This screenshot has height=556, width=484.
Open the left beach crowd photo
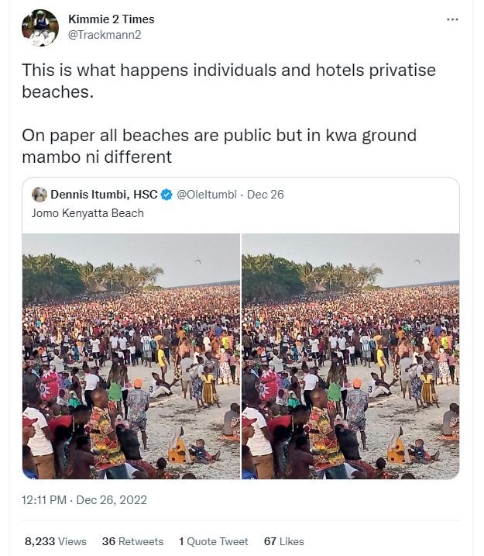[x=131, y=355]
